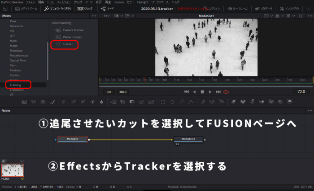
Task: Stop playback with the stop button
Action: tap(202, 92)
